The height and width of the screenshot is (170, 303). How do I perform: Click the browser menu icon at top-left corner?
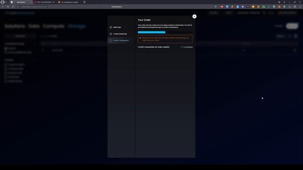tap(2, 2)
